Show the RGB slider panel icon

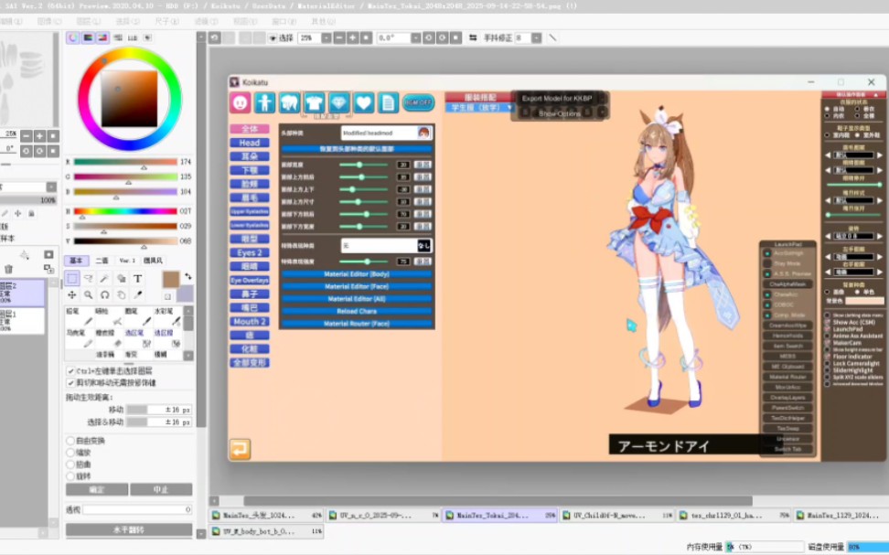pos(88,37)
